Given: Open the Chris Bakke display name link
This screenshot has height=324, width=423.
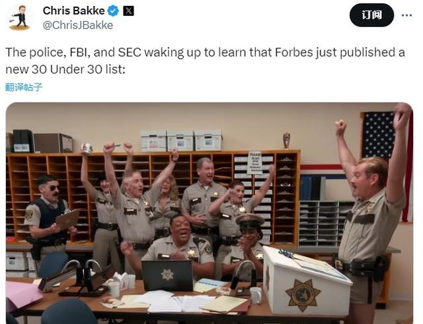Looking at the screenshot, I should (73, 11).
